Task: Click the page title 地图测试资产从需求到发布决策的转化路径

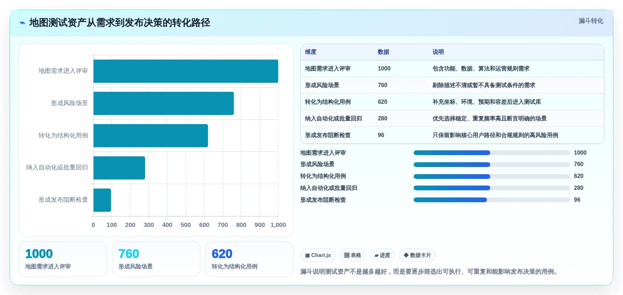Action: coord(119,23)
